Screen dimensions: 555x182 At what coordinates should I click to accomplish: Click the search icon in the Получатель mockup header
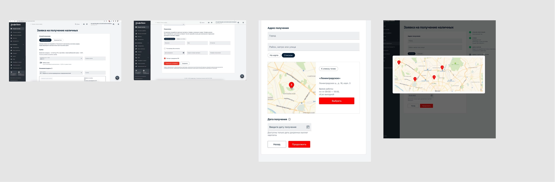click(x=201, y=22)
